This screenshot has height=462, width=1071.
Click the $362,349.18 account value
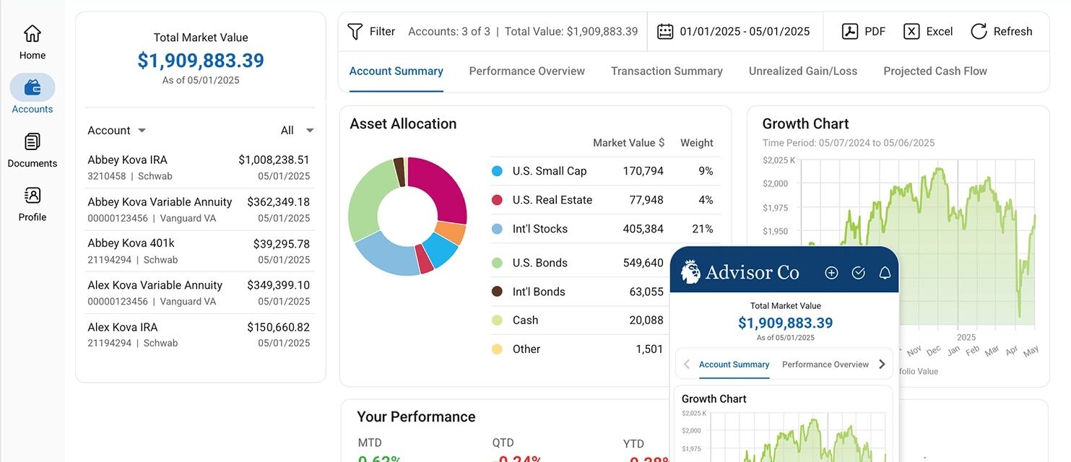pos(278,202)
